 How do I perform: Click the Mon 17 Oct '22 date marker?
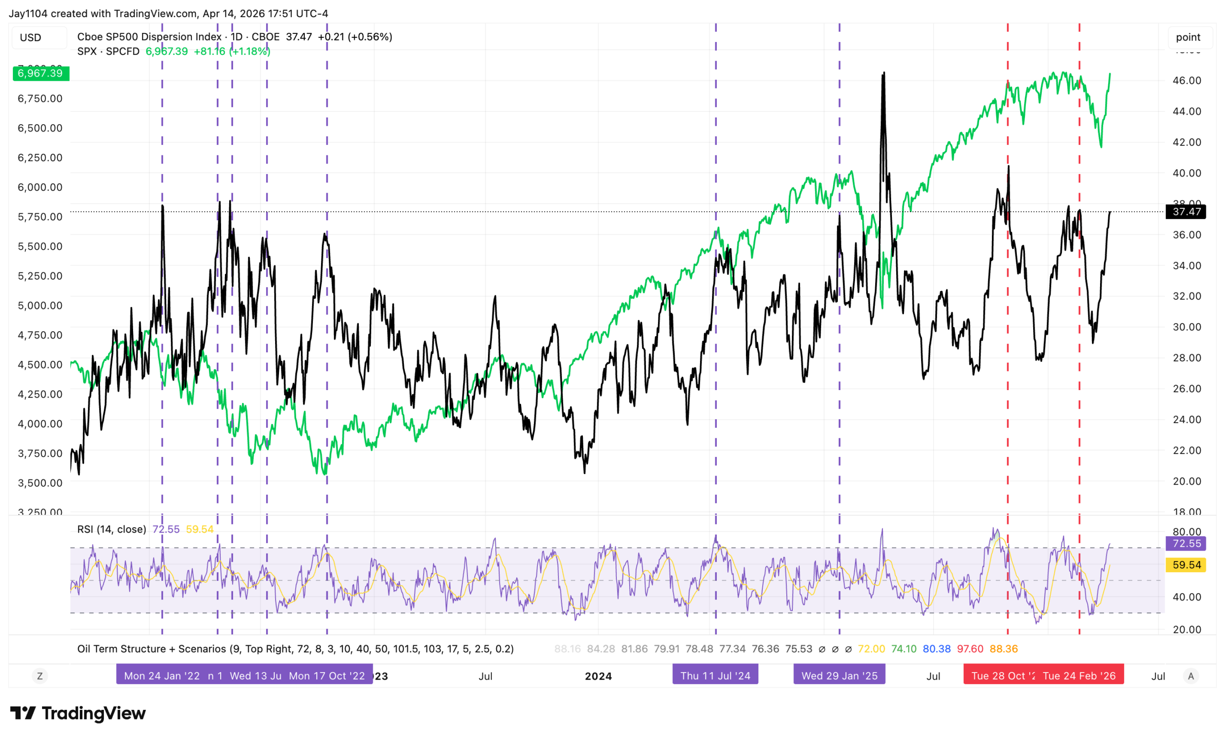tap(327, 676)
